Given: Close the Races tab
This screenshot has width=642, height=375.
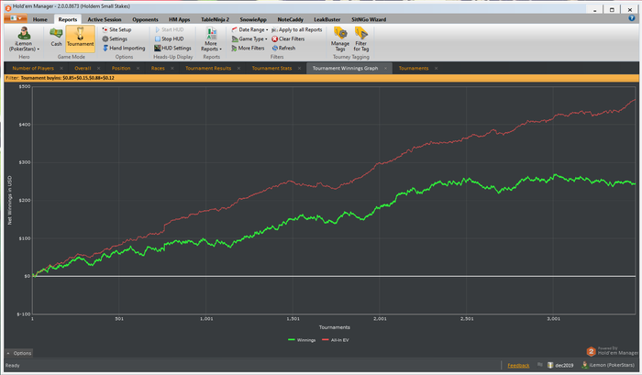Looking at the screenshot, I should (172, 69).
